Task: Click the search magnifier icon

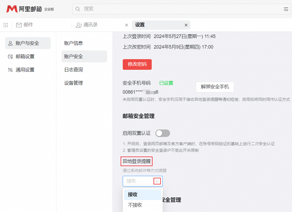Action: coord(78,9)
